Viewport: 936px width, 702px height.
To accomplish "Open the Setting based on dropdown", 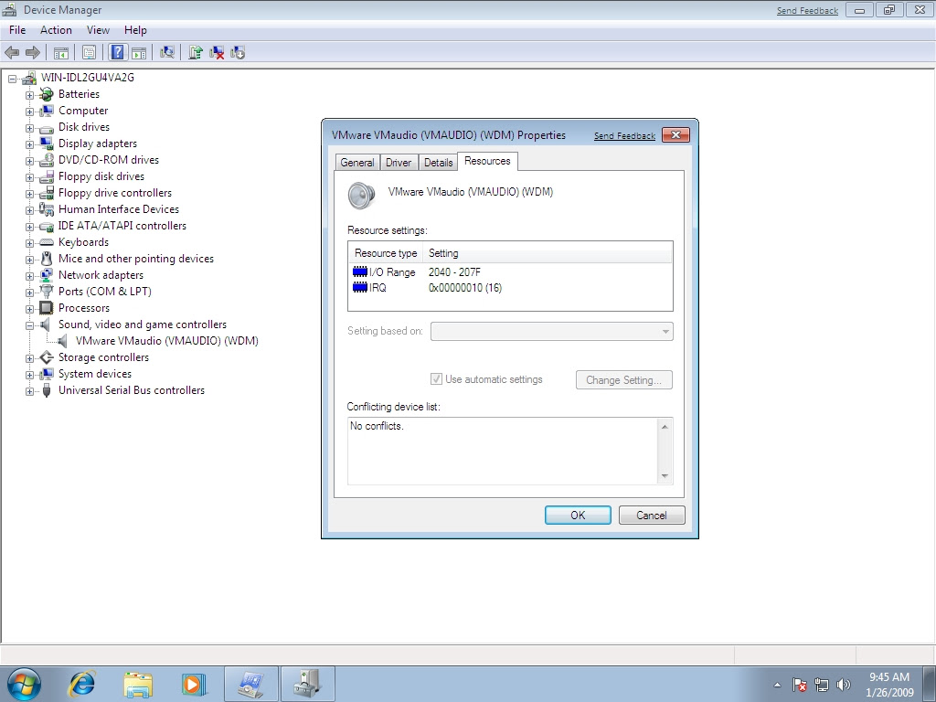I will 551,331.
